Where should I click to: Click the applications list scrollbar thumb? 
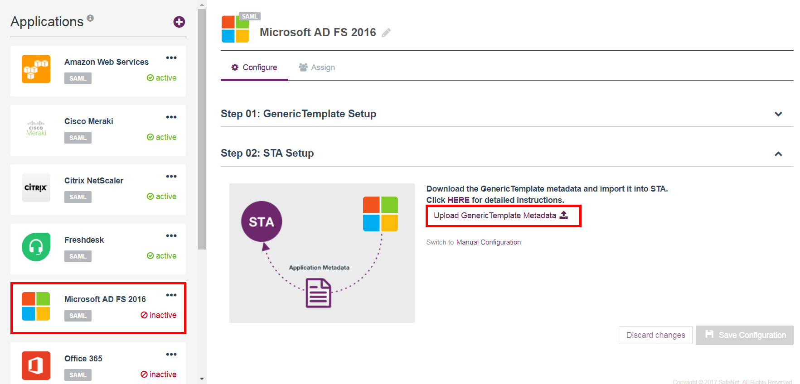pos(202,129)
